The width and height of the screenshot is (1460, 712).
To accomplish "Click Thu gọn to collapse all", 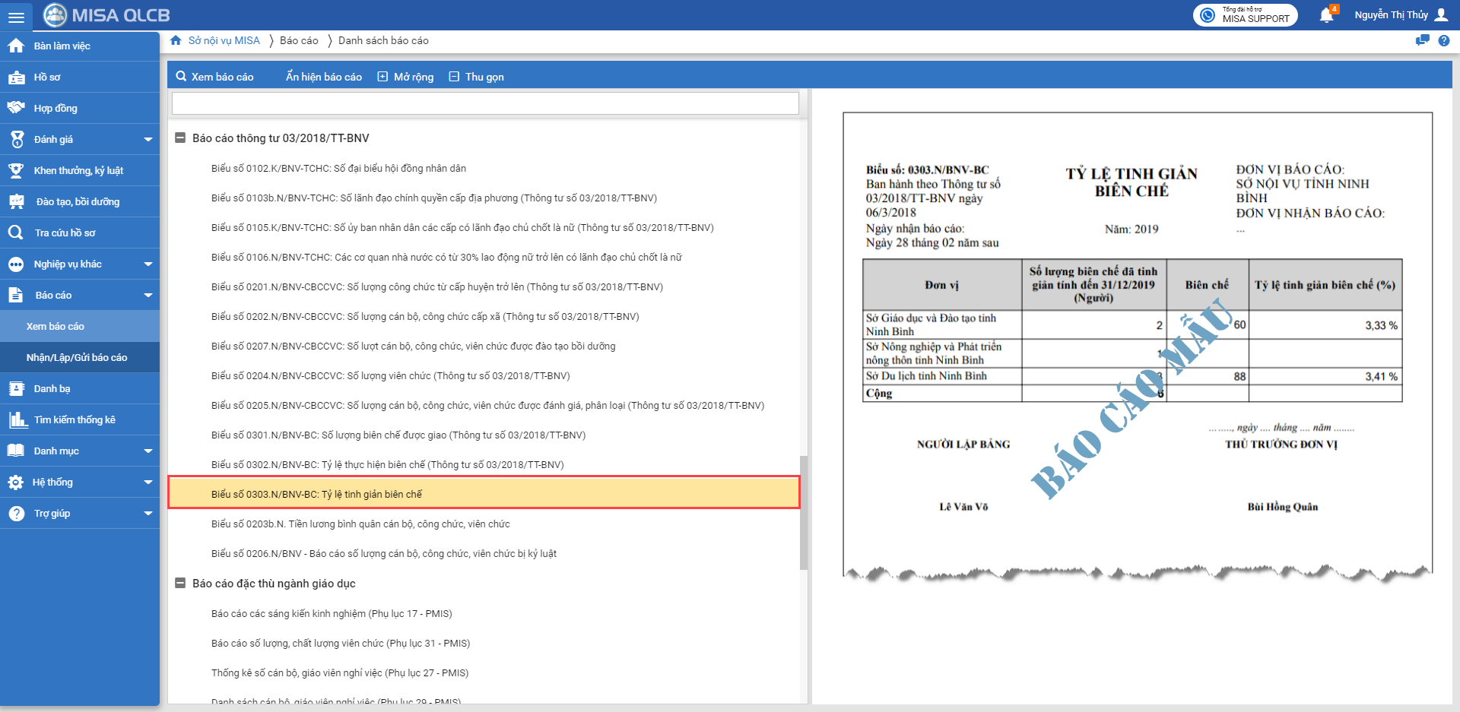I will (x=477, y=77).
